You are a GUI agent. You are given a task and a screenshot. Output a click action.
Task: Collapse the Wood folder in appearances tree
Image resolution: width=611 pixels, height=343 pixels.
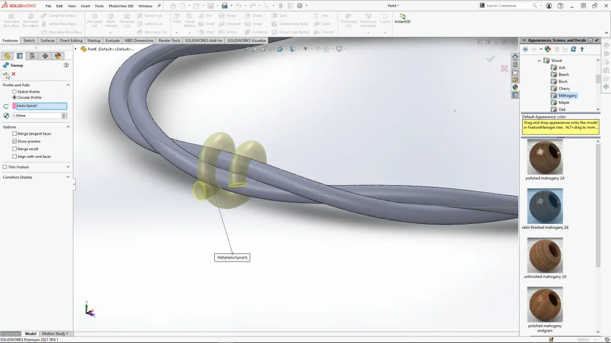click(x=539, y=61)
